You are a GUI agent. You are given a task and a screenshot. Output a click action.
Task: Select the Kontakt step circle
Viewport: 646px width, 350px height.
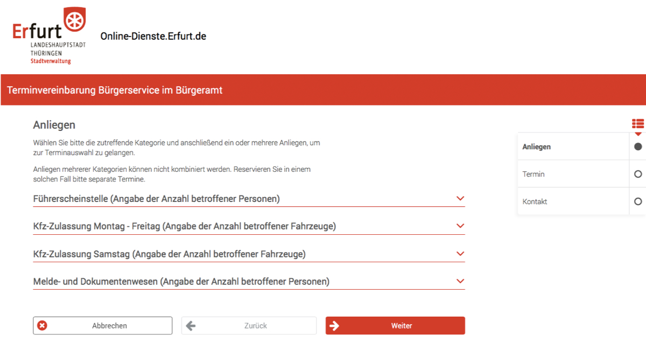pyautogui.click(x=638, y=201)
